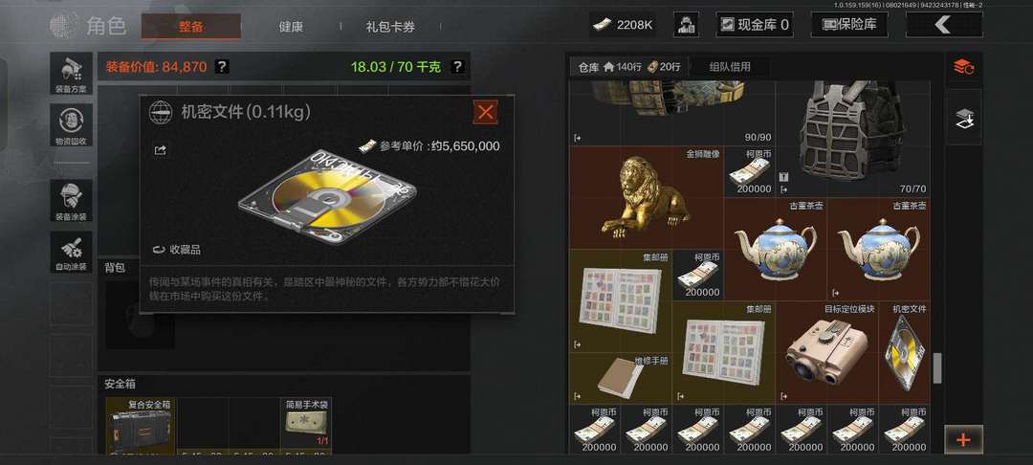Viewport: 1033px width, 465px height.
Task: Open the 现金库 button
Action: tap(755, 25)
